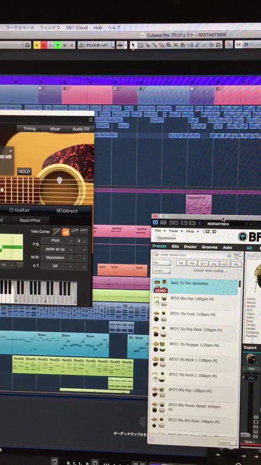261x465 pixels.
Task: Open the BFD3 Help menu
Action: pos(191,231)
